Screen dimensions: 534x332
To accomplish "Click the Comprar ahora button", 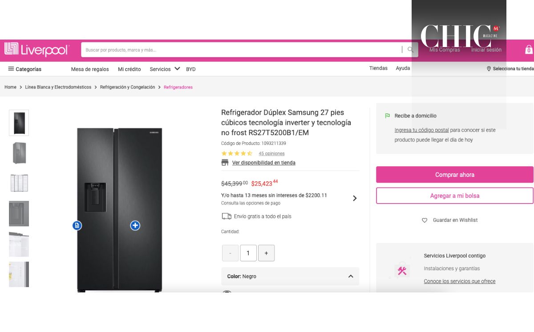I will [454, 175].
